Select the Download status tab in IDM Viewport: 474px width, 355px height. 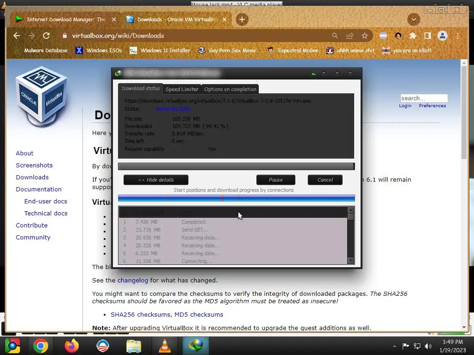tap(141, 88)
